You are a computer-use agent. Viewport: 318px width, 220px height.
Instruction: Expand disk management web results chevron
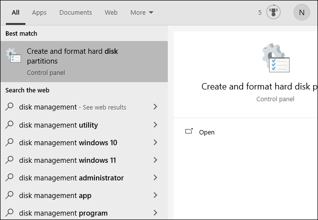[155, 107]
